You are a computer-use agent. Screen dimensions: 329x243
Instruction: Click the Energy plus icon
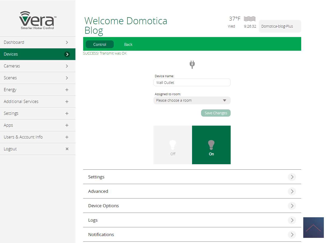(67, 90)
